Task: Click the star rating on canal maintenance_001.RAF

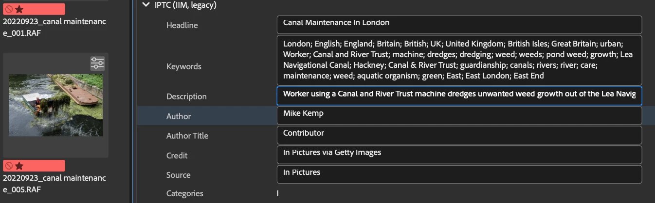Action: tap(19, 9)
